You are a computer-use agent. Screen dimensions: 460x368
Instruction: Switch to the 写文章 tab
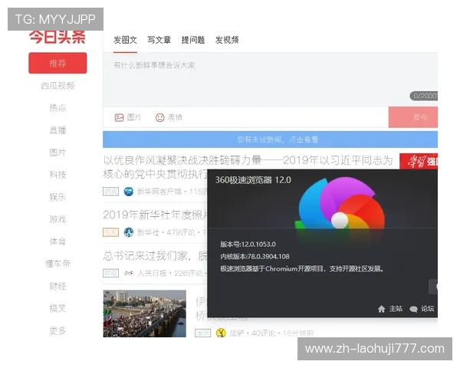(x=159, y=40)
